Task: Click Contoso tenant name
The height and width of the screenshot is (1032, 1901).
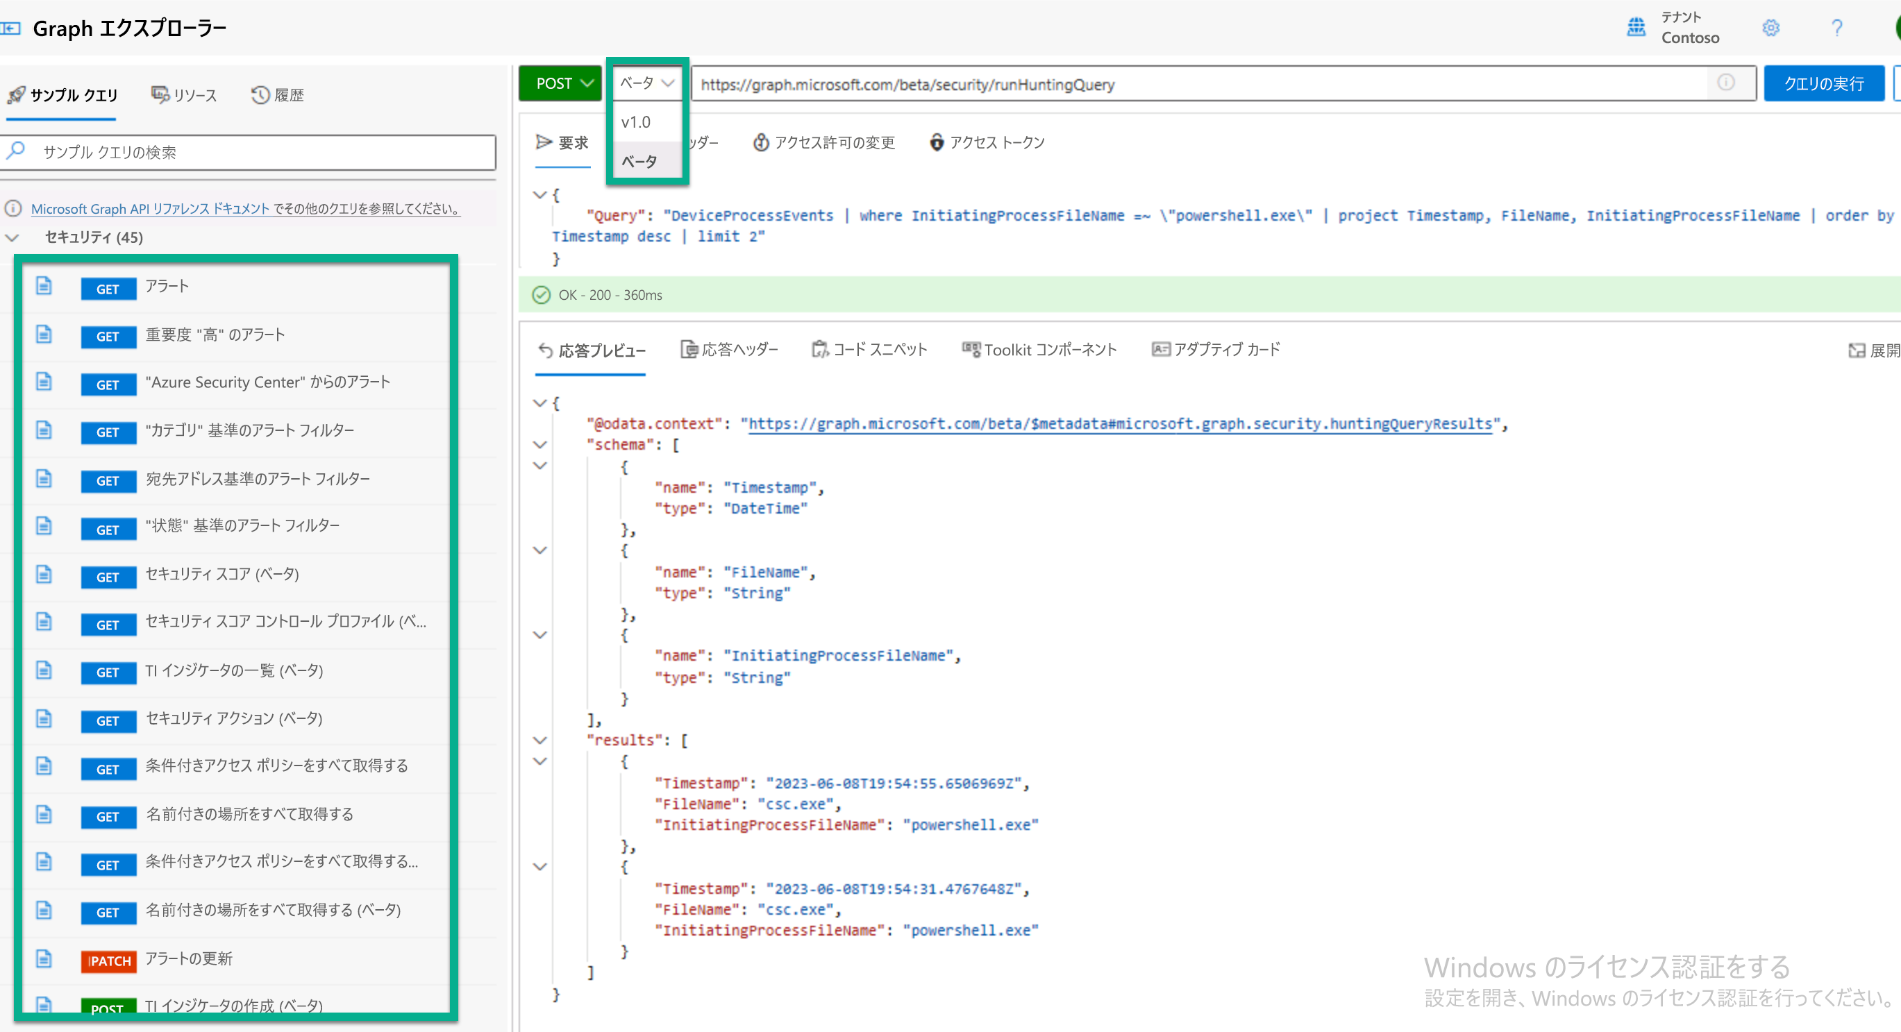Action: tap(1690, 37)
